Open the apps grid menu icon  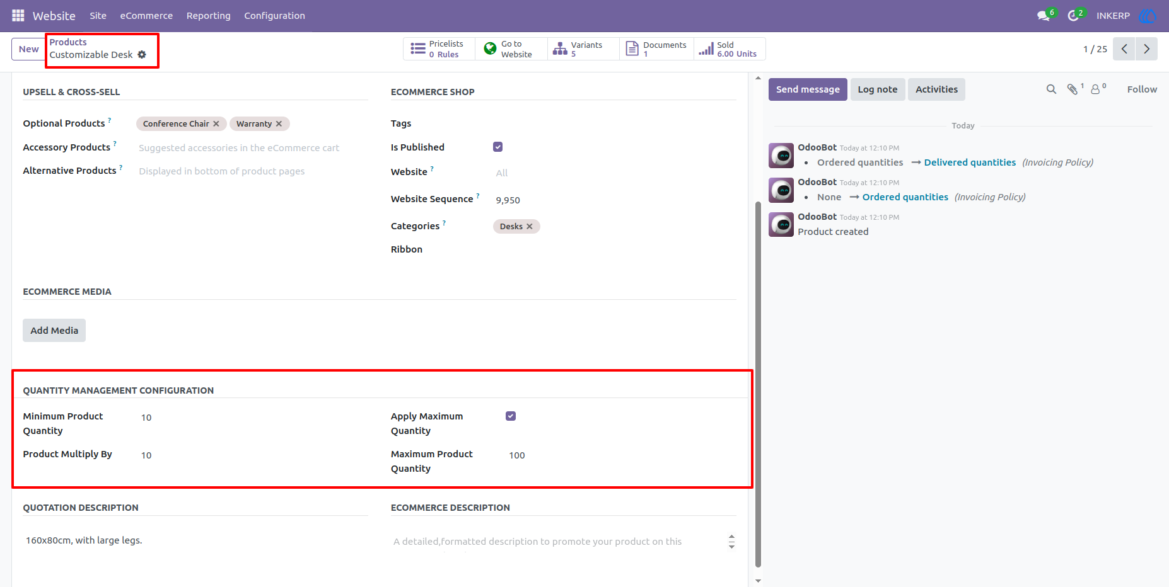click(18, 15)
